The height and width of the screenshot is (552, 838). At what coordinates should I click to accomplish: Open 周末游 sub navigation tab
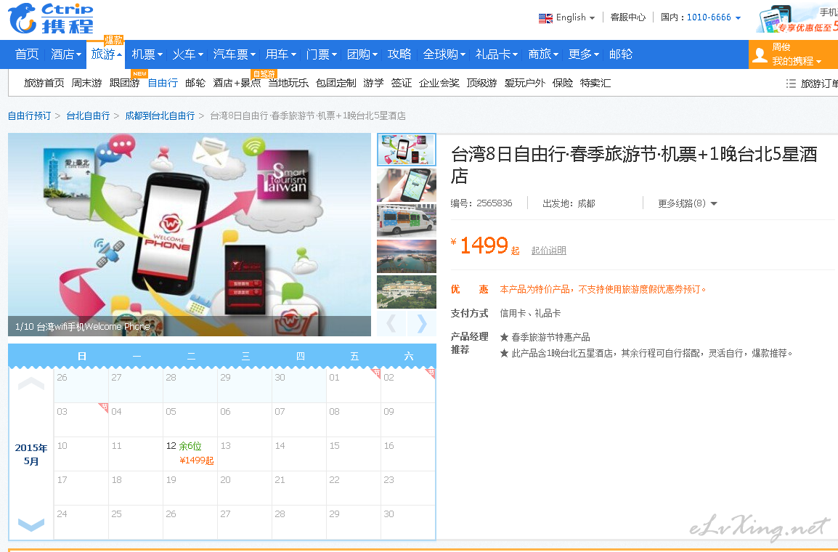(86, 84)
